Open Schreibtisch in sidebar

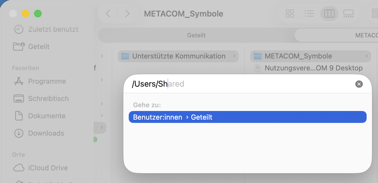[x=48, y=99]
